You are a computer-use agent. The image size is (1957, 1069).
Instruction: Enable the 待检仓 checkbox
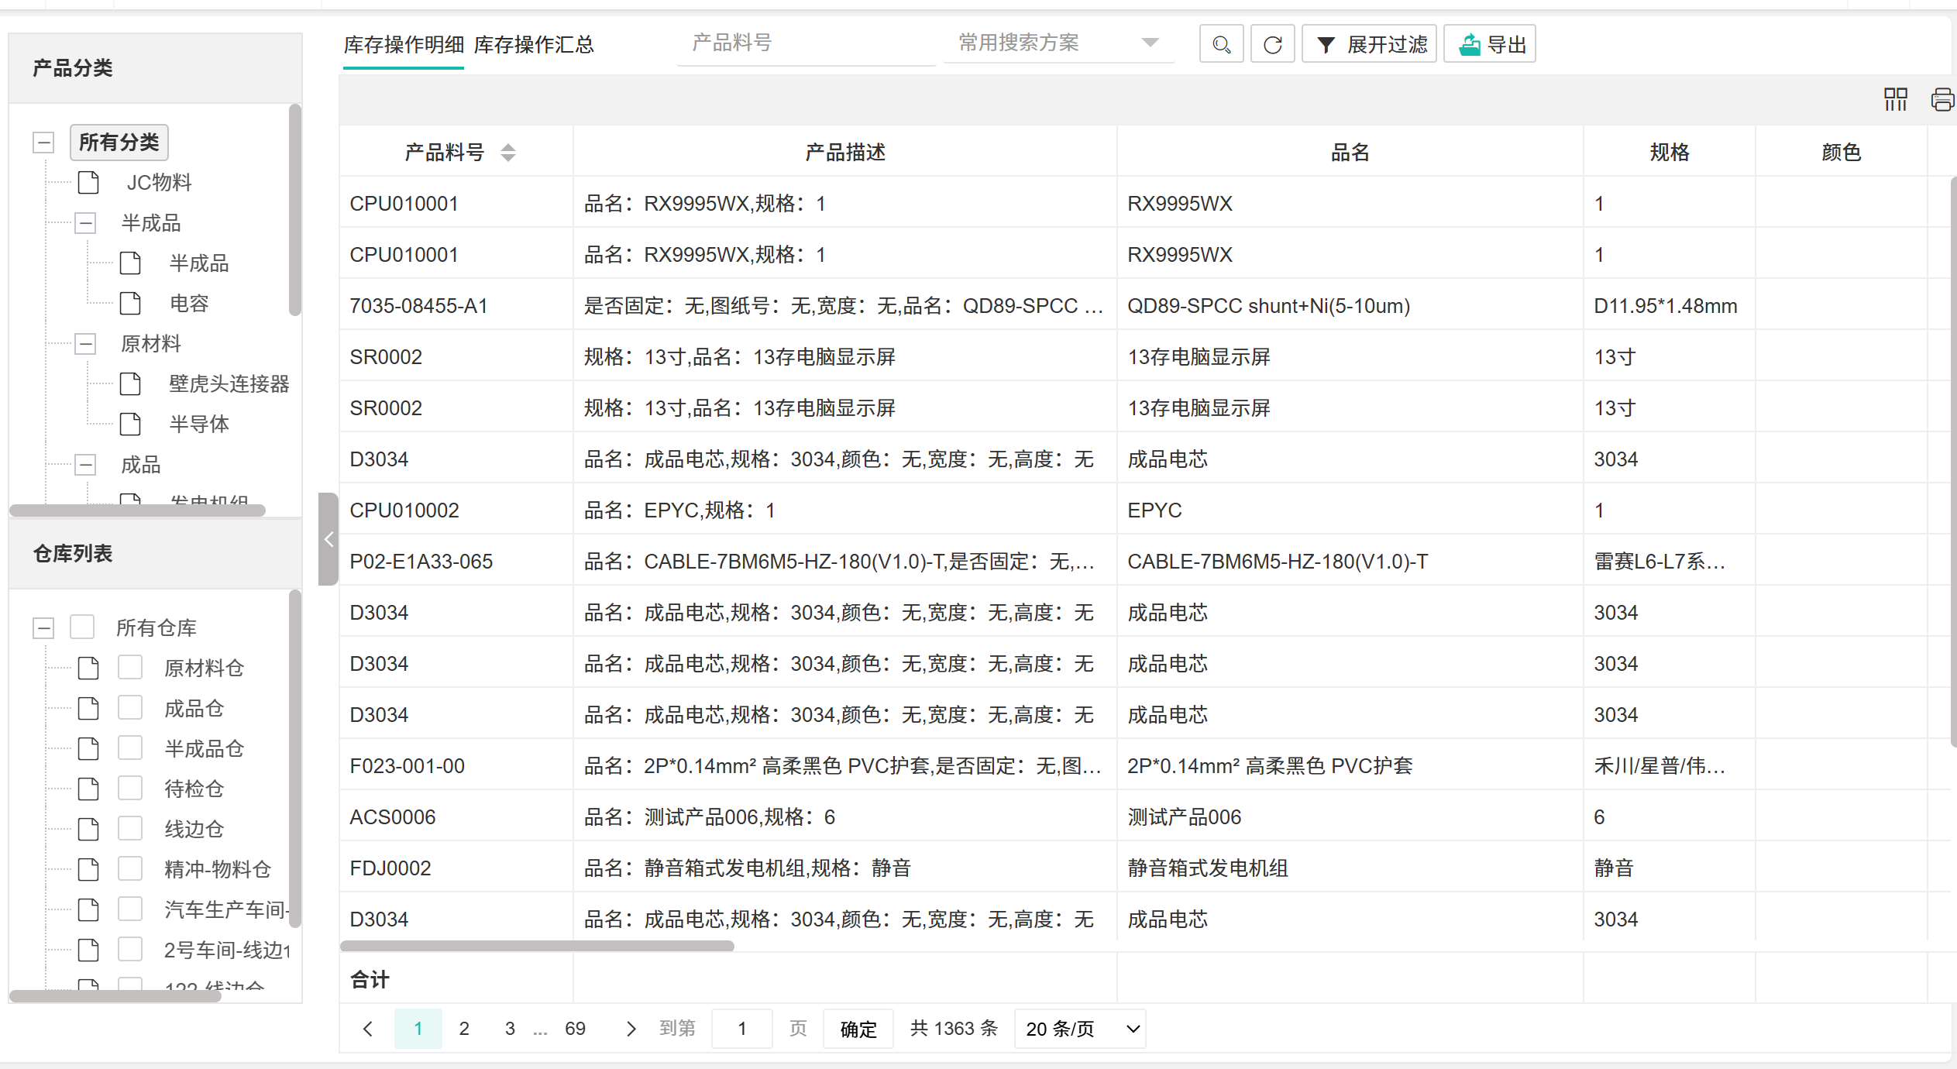[x=130, y=788]
